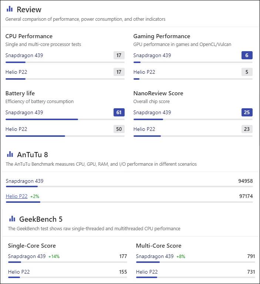Click the Helio P22 AnTuTu score 97174
Viewport: 260px width, 284px height.
(246, 196)
